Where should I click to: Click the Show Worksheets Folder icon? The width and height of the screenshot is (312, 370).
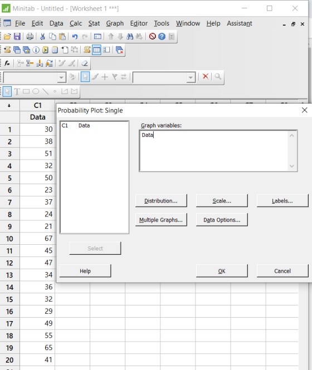(17, 50)
